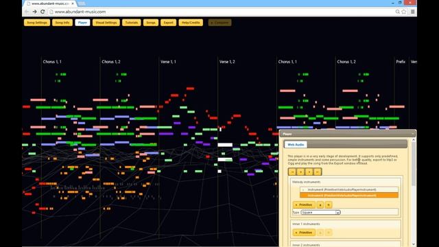Click the up arrow in Inner 1 instruments
The height and width of the screenshot is (247, 439).
[x=320, y=233]
